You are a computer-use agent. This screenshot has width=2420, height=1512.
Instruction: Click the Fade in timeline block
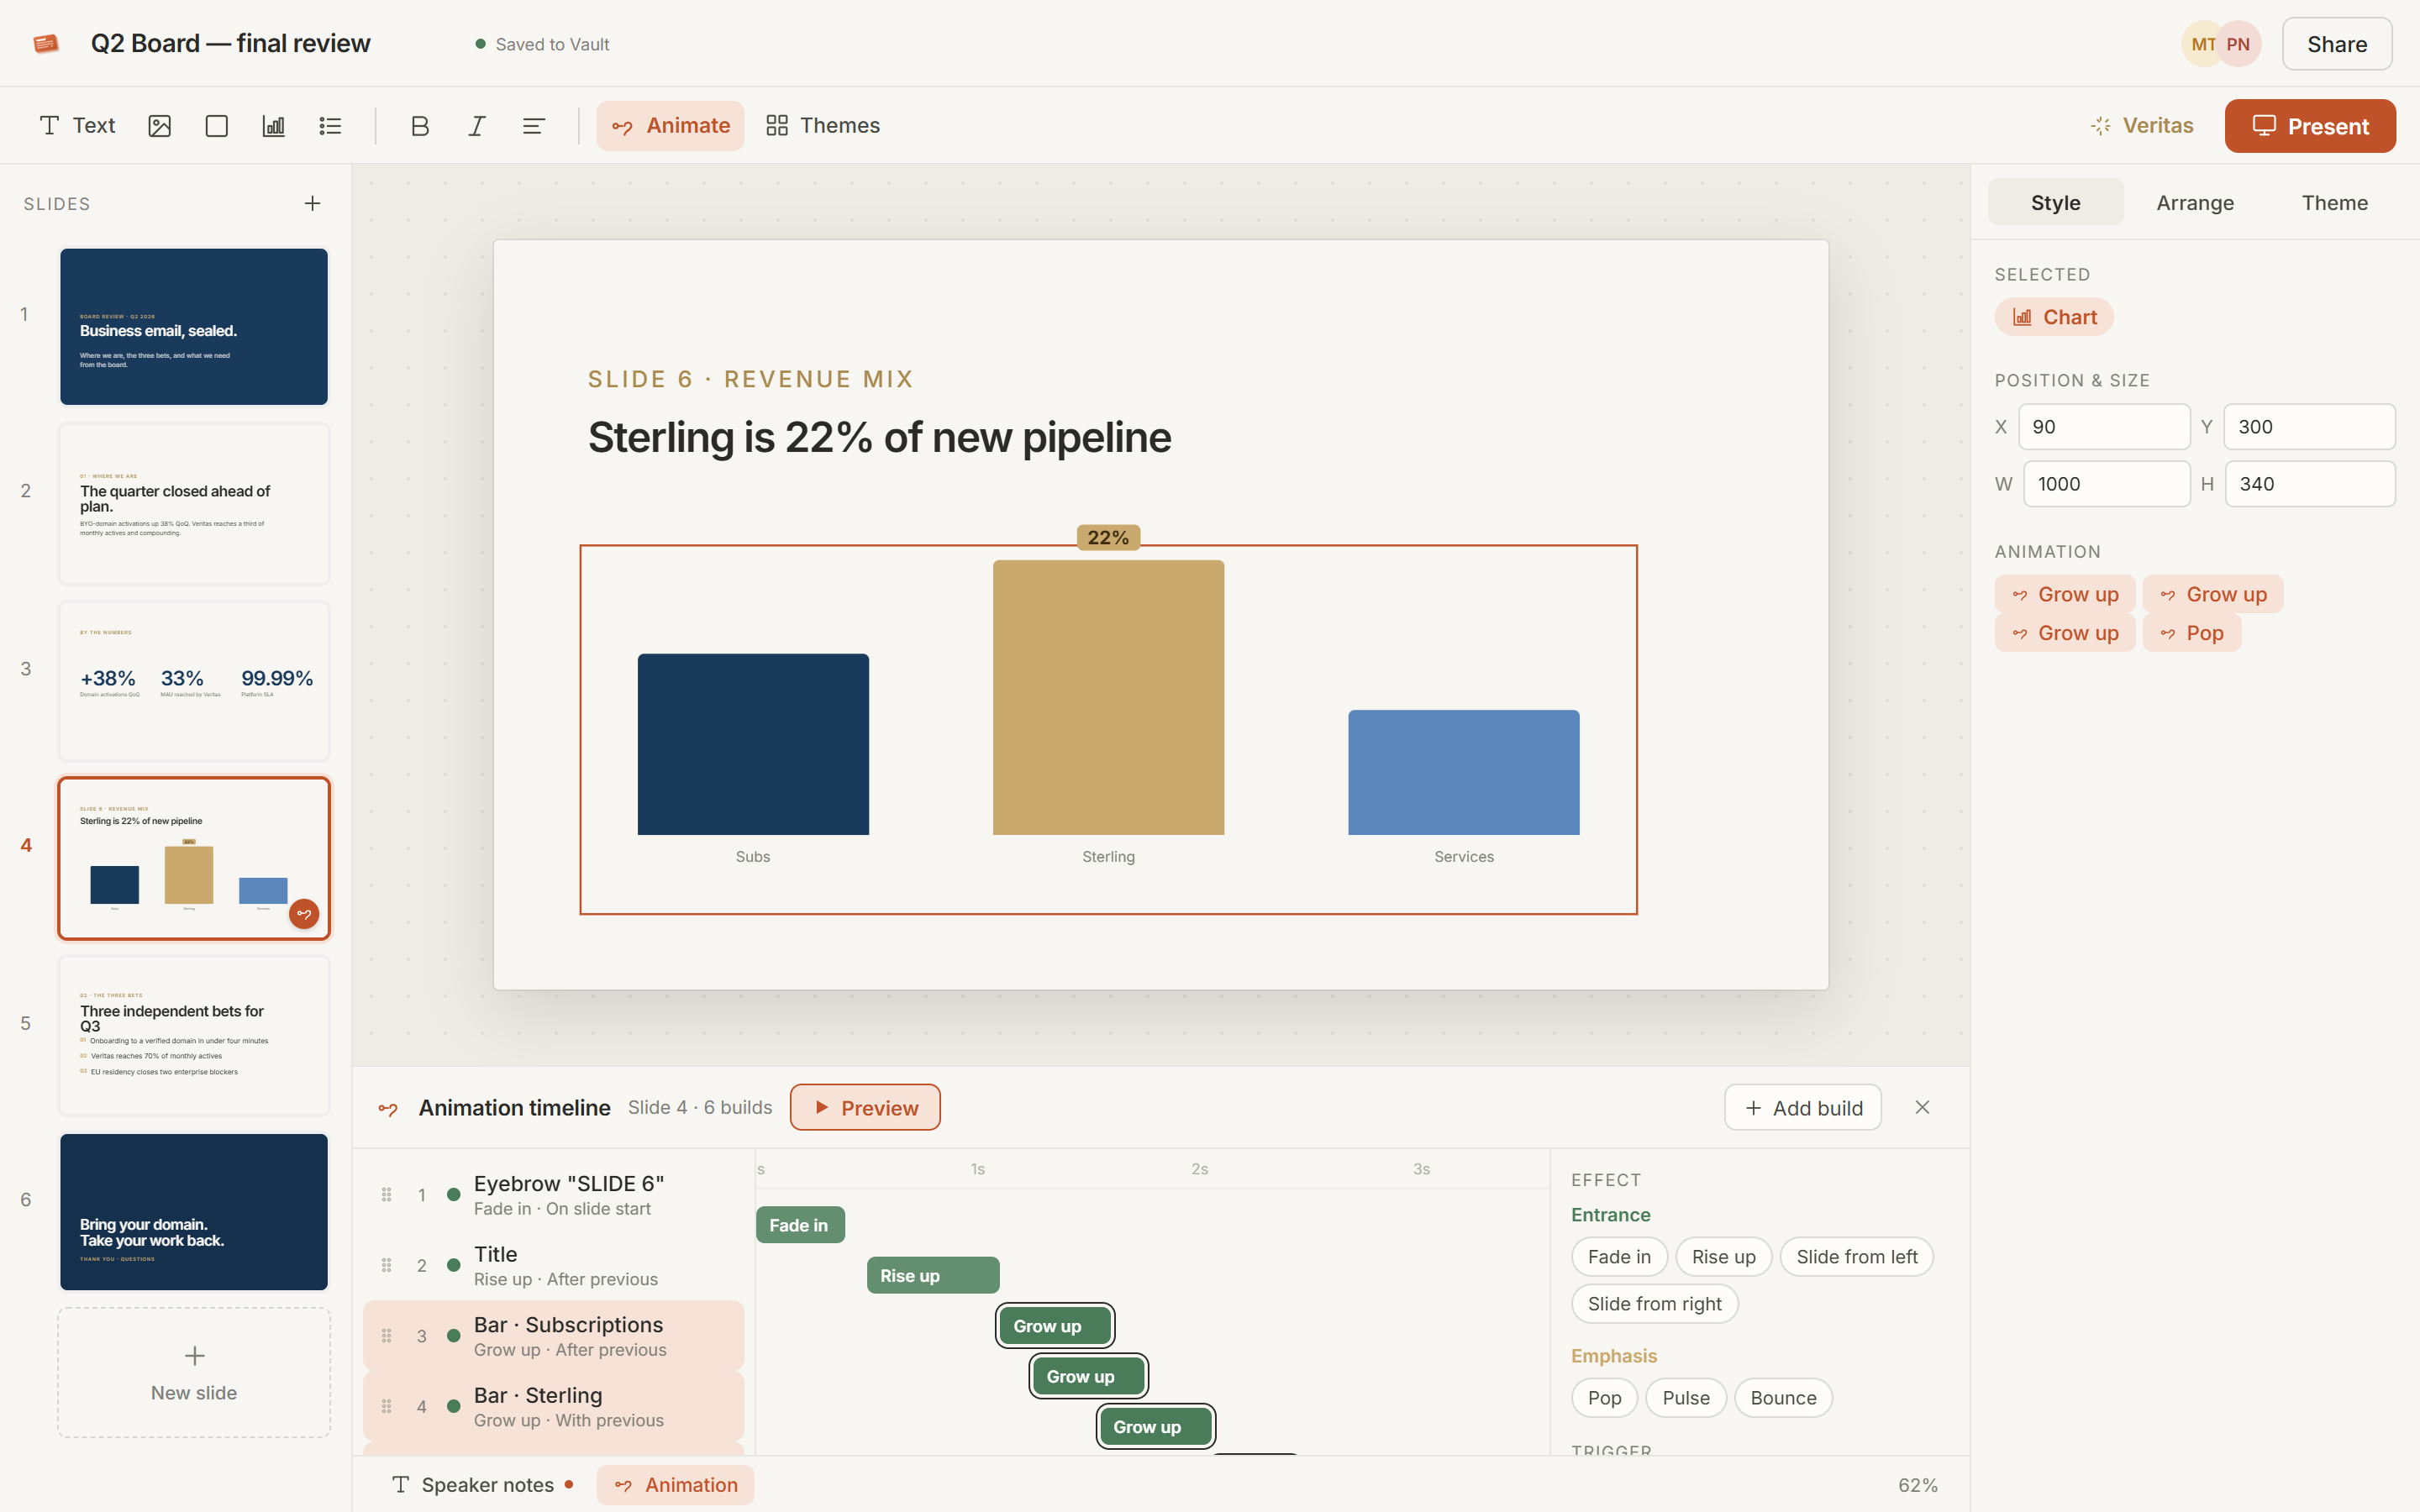coord(800,1225)
